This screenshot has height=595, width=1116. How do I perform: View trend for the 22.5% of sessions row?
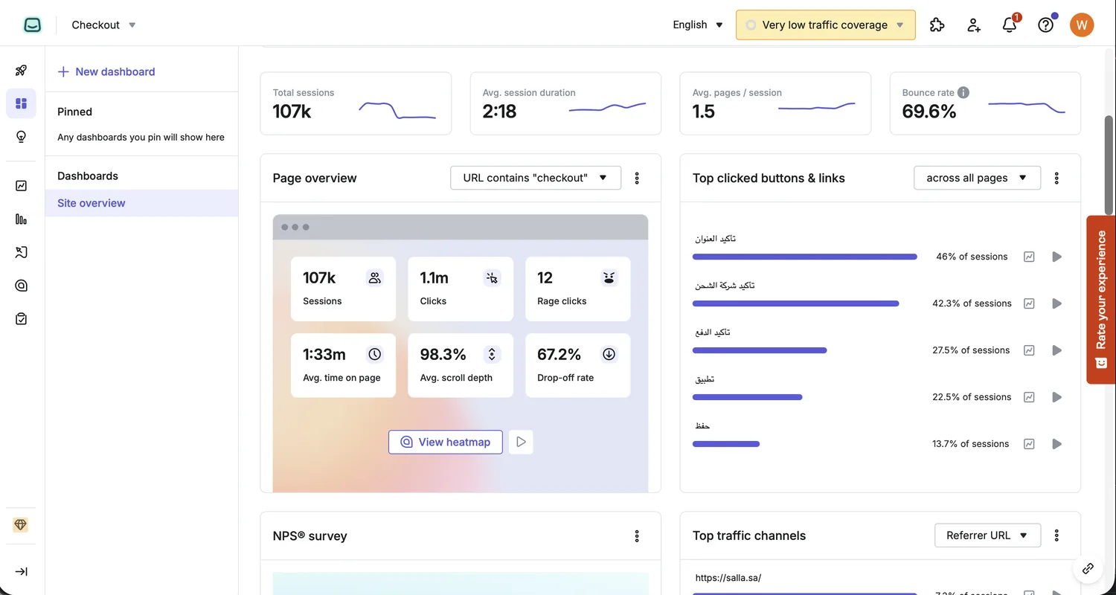pyautogui.click(x=1029, y=397)
